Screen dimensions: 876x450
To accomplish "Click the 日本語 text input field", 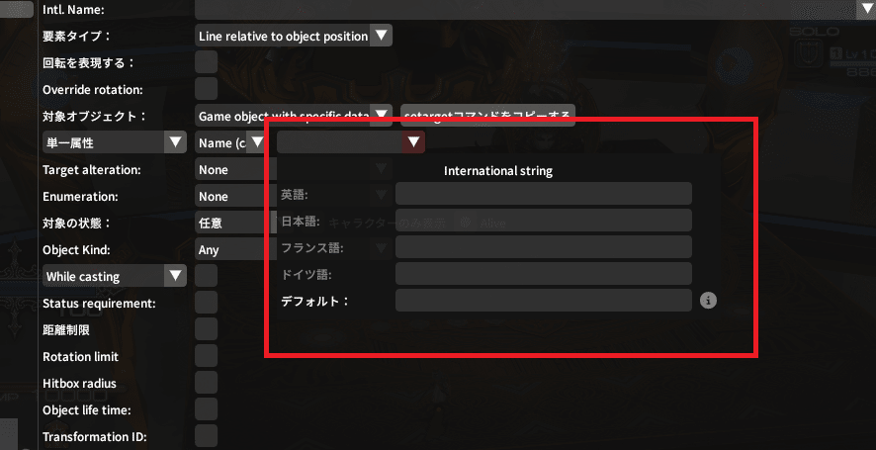I will click(544, 221).
